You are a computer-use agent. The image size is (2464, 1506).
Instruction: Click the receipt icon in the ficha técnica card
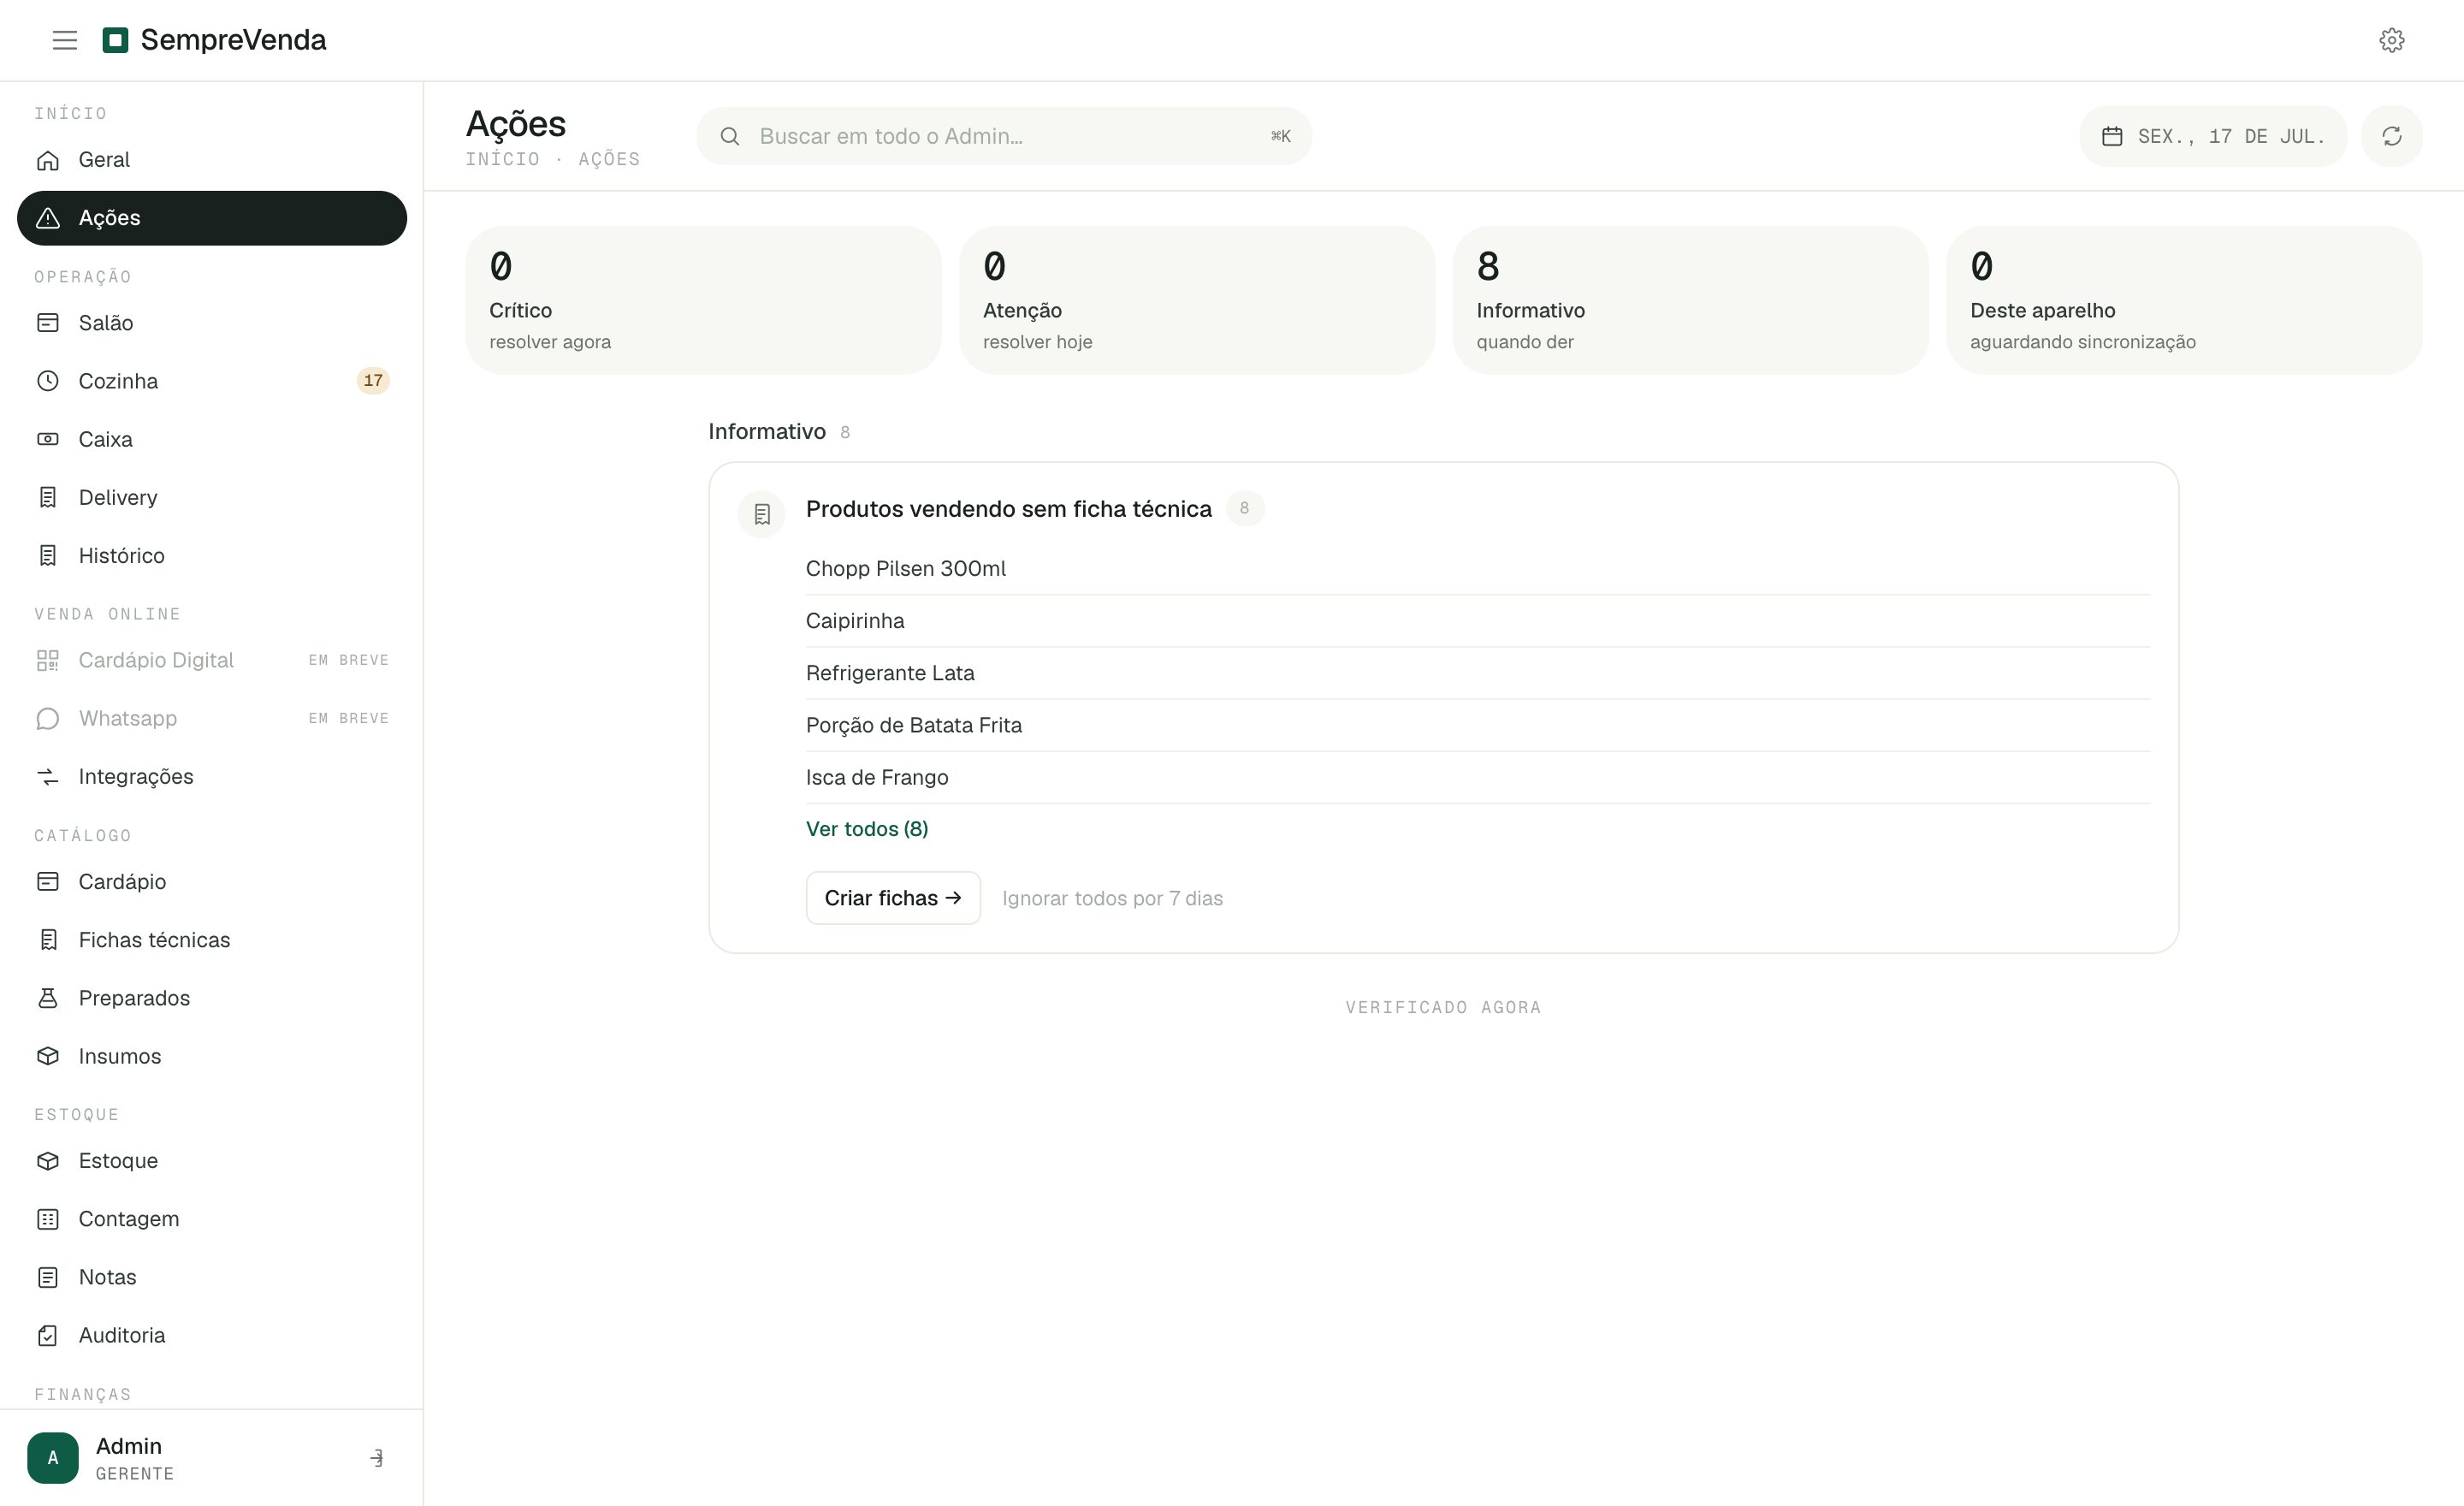click(x=762, y=514)
